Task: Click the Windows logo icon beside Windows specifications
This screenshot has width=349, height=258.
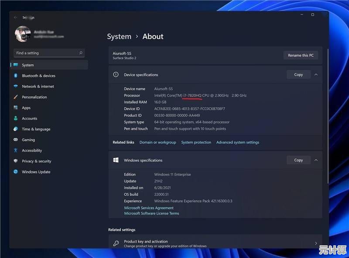Action: (x=116, y=160)
